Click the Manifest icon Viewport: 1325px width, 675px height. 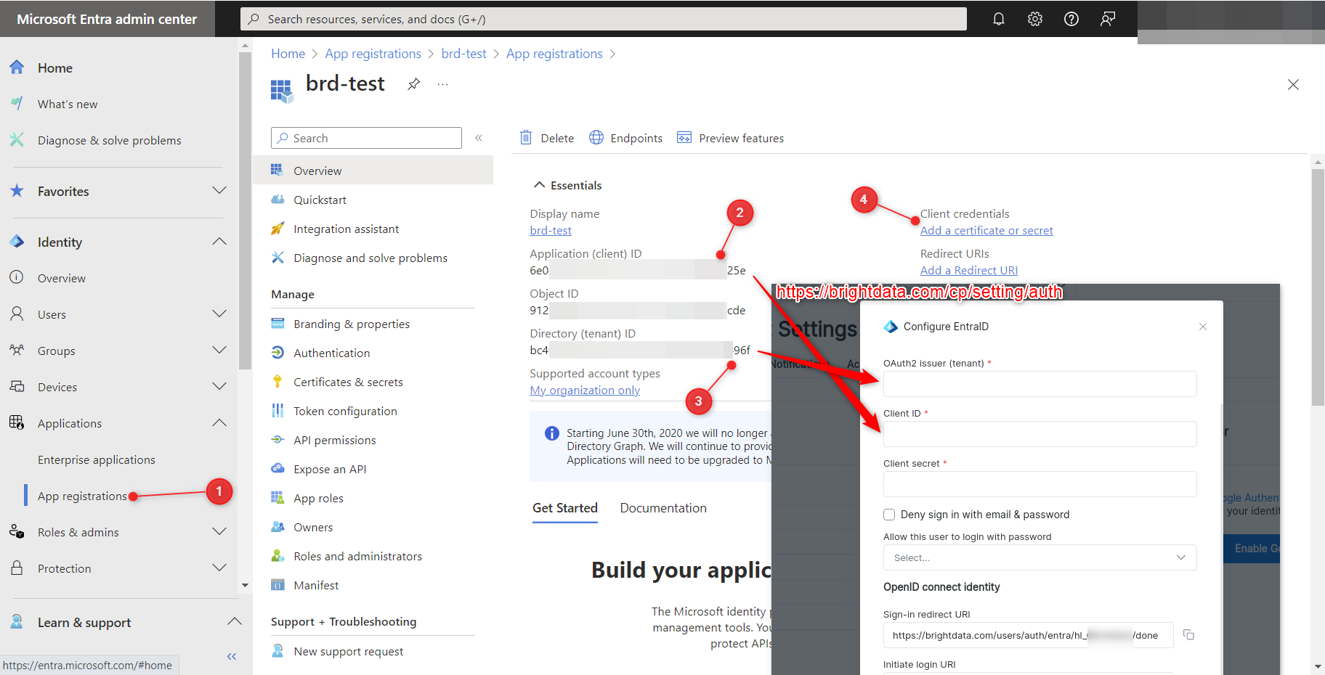coord(277,585)
